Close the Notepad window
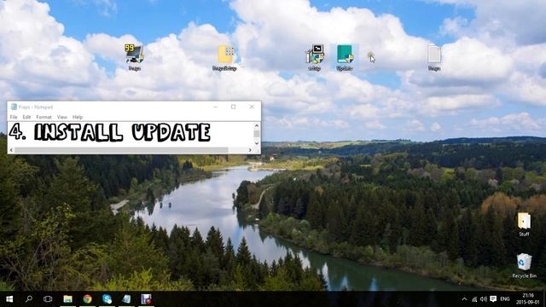The image size is (546, 307). pyautogui.click(x=252, y=107)
